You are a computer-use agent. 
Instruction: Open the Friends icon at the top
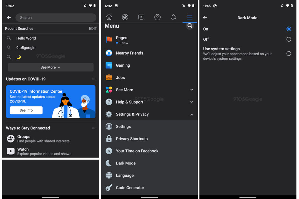(x=125, y=17)
